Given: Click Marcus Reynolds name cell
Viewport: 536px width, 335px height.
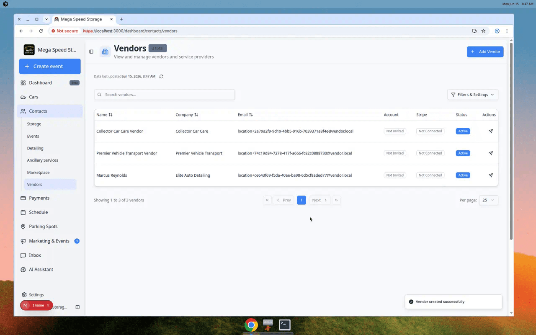Looking at the screenshot, I should pyautogui.click(x=111, y=175).
